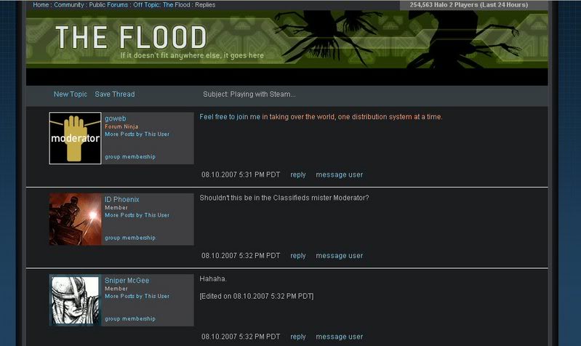Select the Off Topic: The Flood breadcrumb
Screen dimensions: 581x346
tap(161, 5)
